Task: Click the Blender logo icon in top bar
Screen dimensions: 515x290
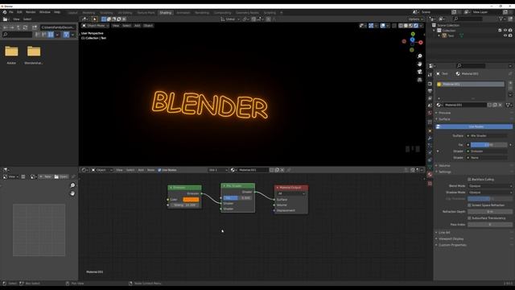Action: point(5,12)
